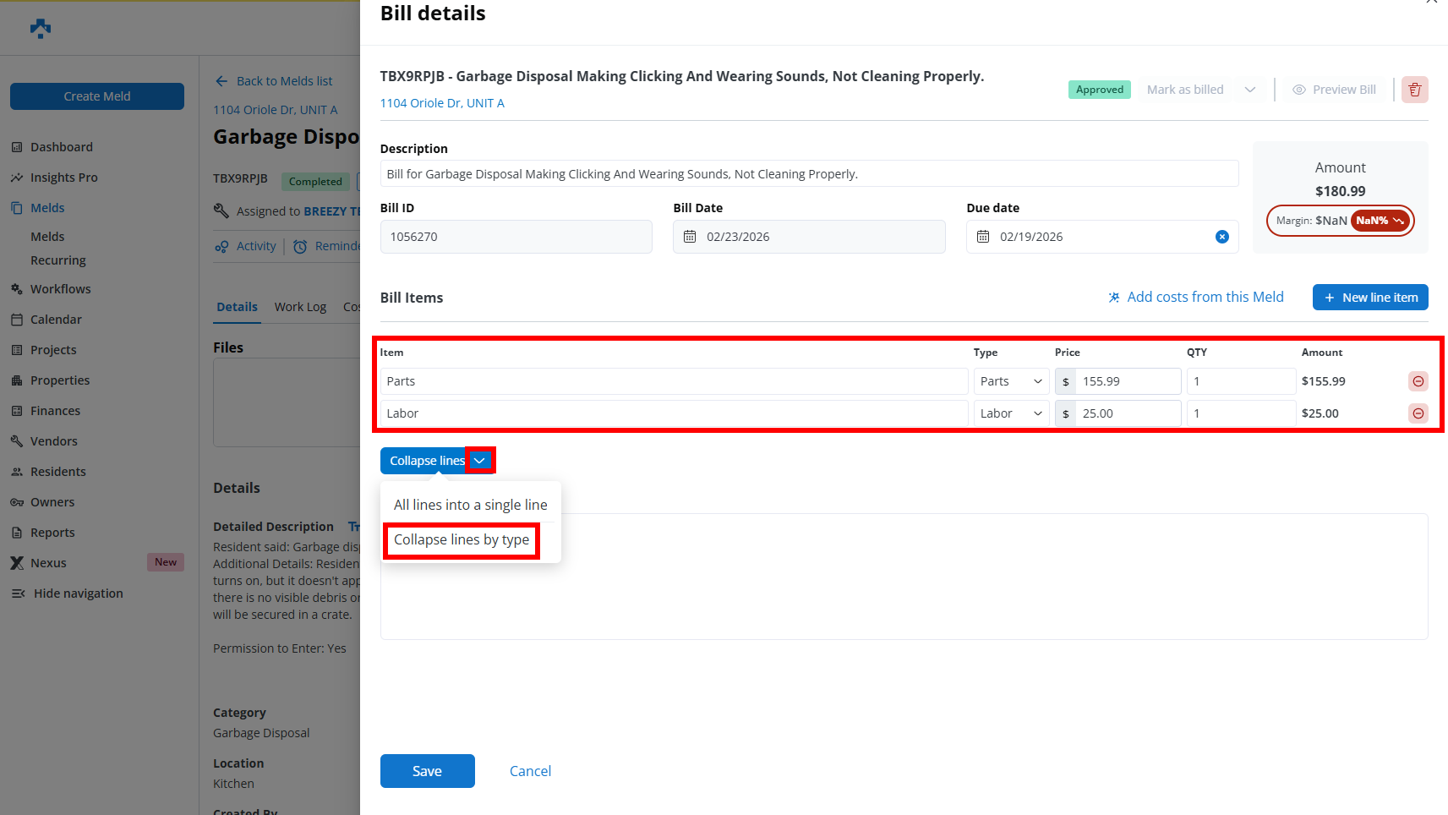Click into the bill Description field
The image size is (1448, 815).
(x=808, y=174)
